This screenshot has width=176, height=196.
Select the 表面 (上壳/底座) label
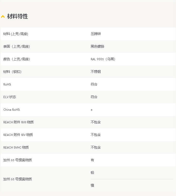click(16, 47)
